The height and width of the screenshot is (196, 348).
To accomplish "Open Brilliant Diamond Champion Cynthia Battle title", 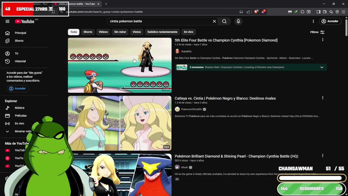I will (236, 156).
